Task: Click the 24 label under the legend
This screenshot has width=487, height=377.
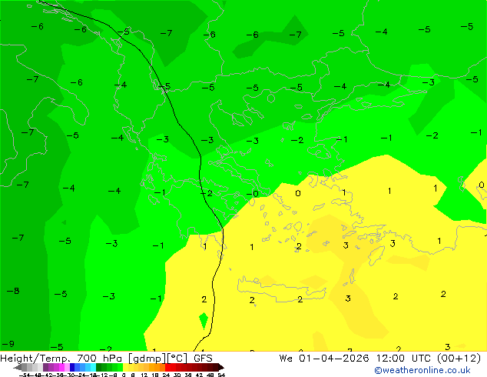Action: tap(166, 375)
